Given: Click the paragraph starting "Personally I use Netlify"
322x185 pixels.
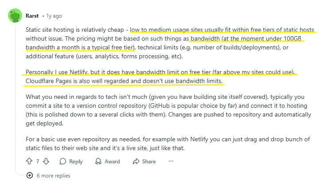Looking at the screenshot, I should tap(159, 77).
